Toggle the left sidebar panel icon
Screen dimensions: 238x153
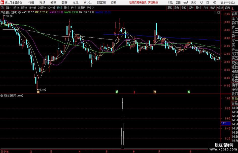2,8
